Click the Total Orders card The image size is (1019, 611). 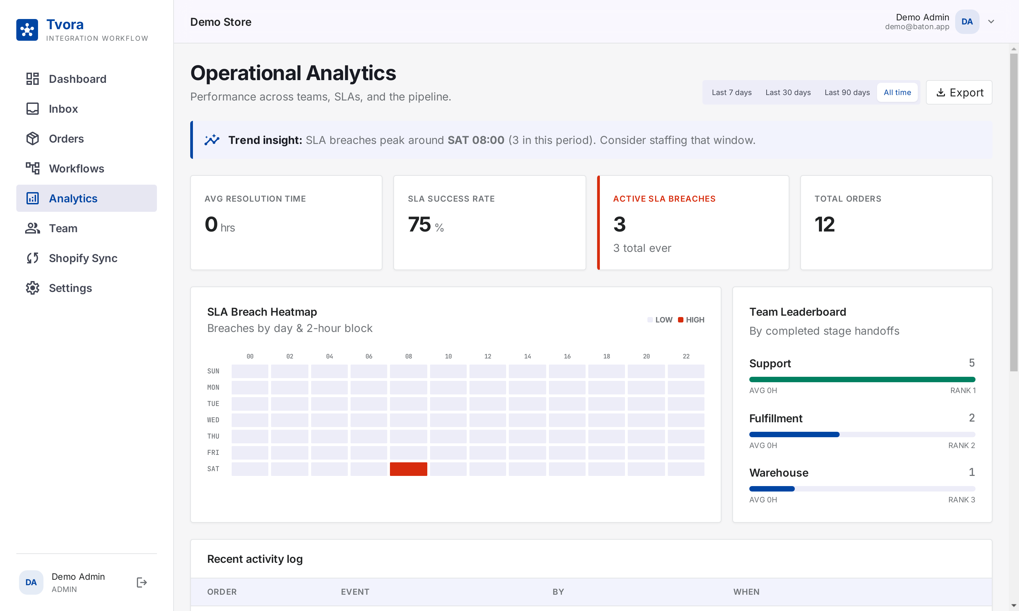click(896, 223)
